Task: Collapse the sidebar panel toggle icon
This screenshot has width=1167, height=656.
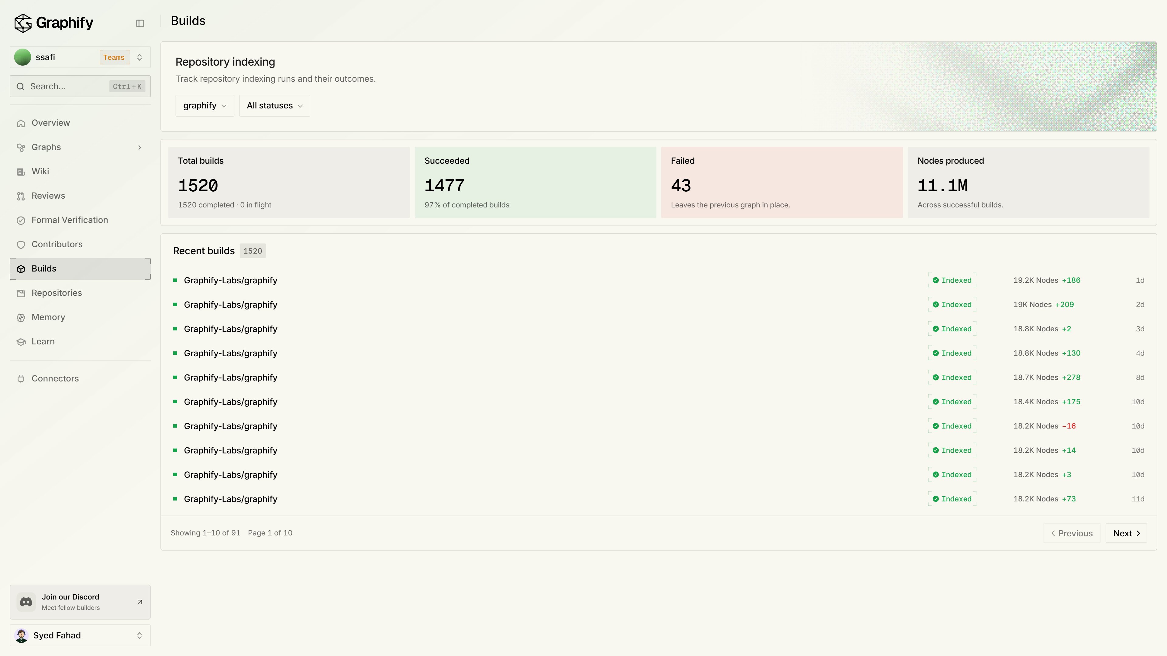Action: pyautogui.click(x=140, y=23)
